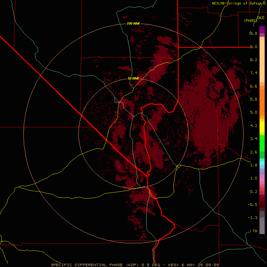Viewport: 267px width, 267px height.
Task: Click the 2.6 legend value
Action: pyautogui.click(x=254, y=152)
